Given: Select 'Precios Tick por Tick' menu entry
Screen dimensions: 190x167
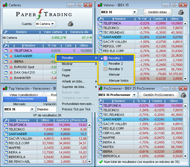Looking at the screenshot, I should point(77,109).
